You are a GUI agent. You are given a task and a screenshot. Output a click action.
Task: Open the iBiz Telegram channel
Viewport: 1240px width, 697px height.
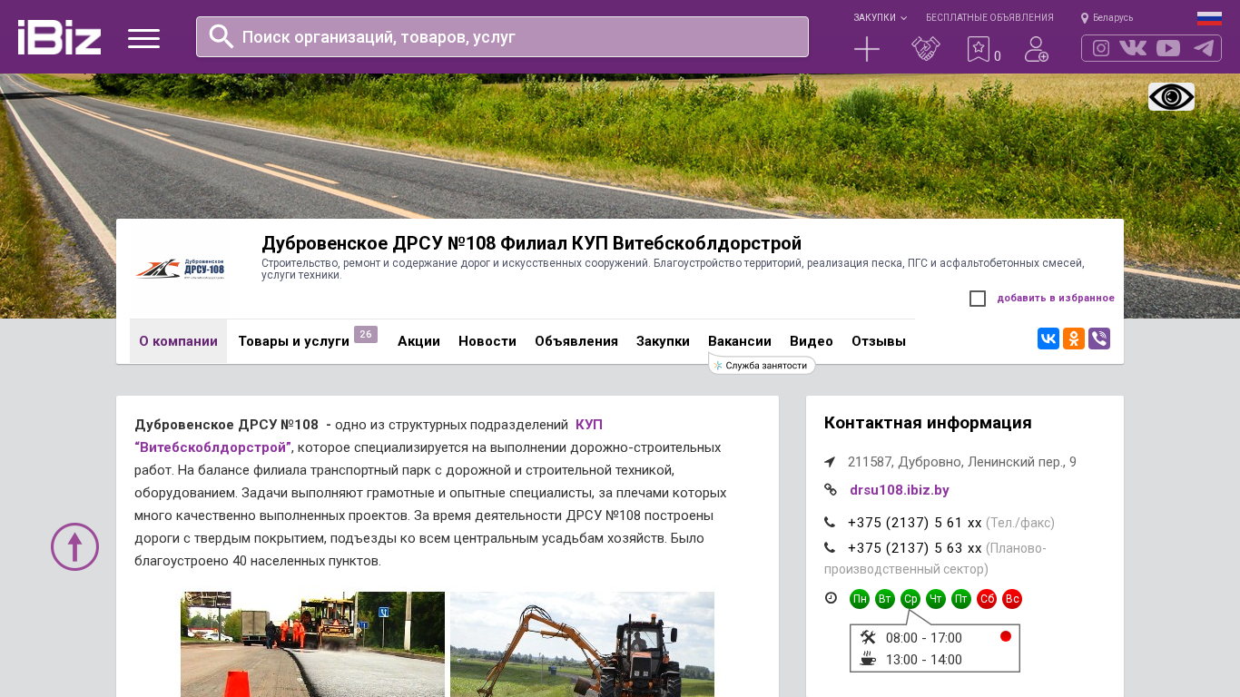[x=1204, y=48]
